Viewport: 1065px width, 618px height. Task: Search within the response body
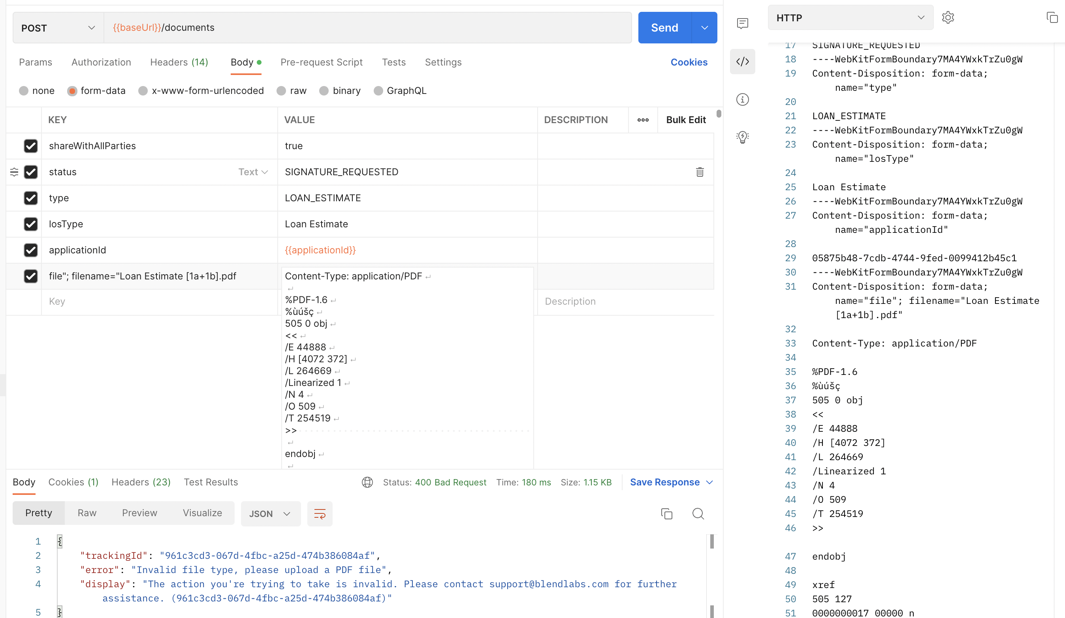point(698,514)
